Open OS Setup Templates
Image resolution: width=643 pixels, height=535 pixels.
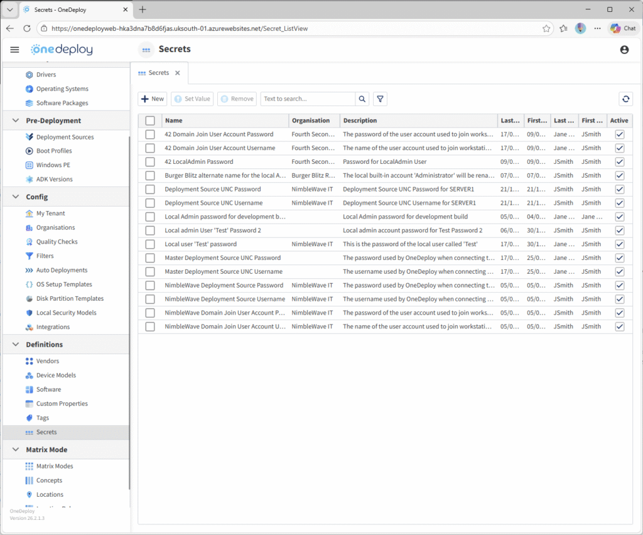pos(64,284)
